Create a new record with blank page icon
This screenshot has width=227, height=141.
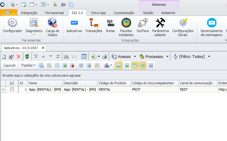point(4,57)
